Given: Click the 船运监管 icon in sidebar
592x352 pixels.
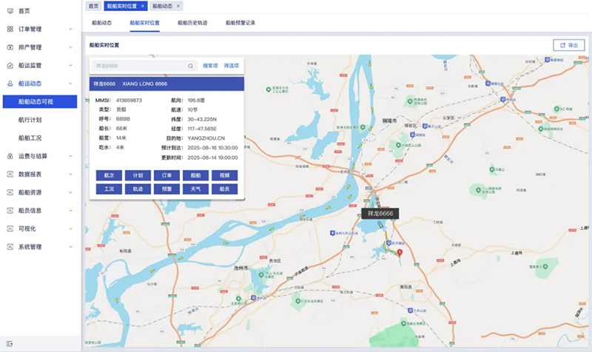Looking at the screenshot, I should pos(10,66).
